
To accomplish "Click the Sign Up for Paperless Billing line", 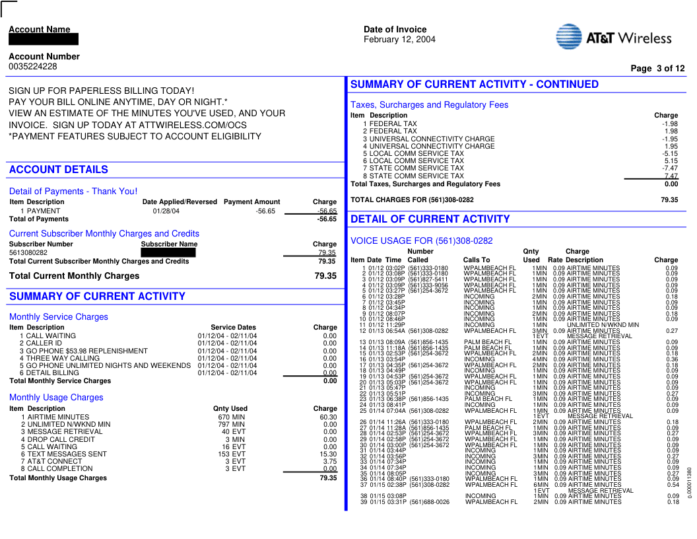I will click(x=101, y=90).
